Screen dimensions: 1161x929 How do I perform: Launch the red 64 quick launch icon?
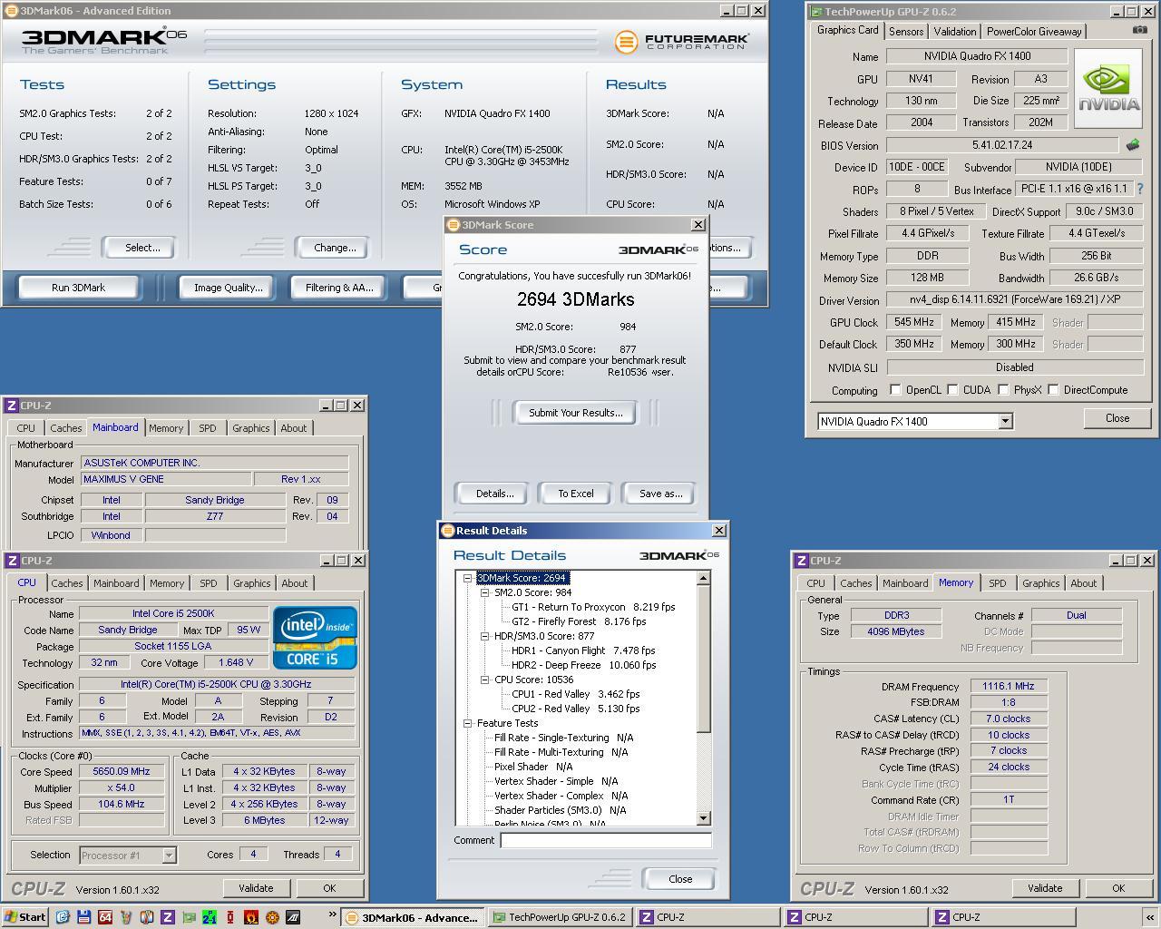[x=104, y=917]
